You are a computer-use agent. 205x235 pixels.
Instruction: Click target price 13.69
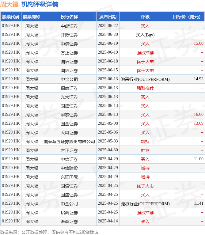pos(199,123)
